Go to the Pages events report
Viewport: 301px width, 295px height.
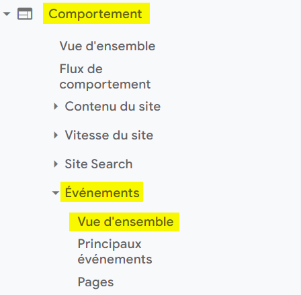95,282
